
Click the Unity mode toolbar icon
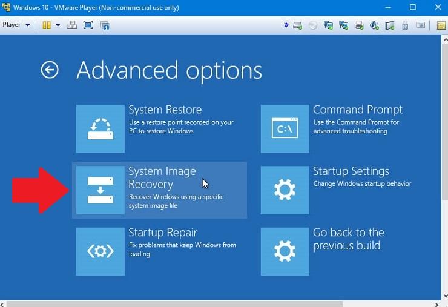[x=105, y=25]
